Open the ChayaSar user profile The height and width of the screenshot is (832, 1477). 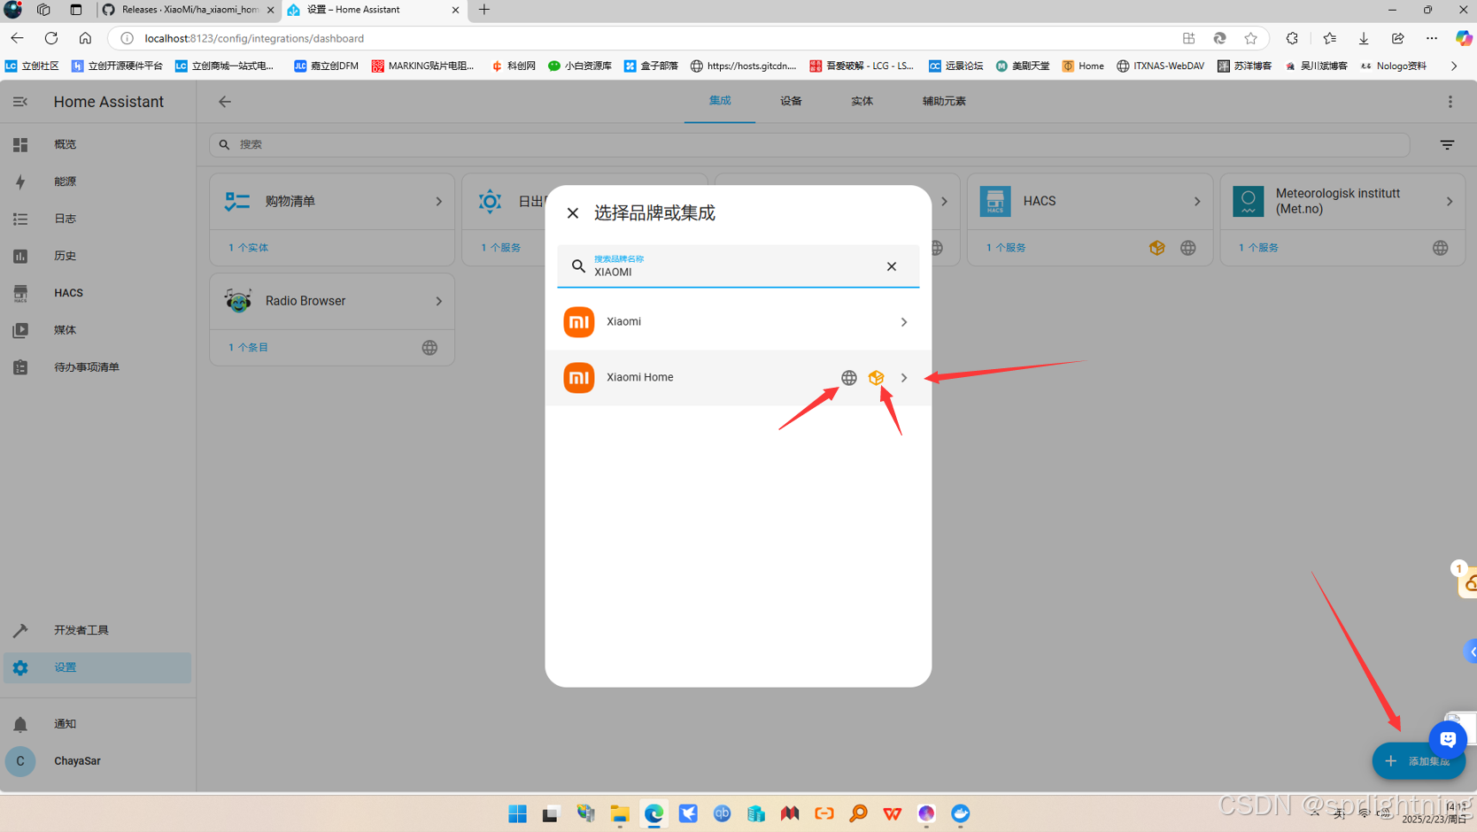pos(97,761)
